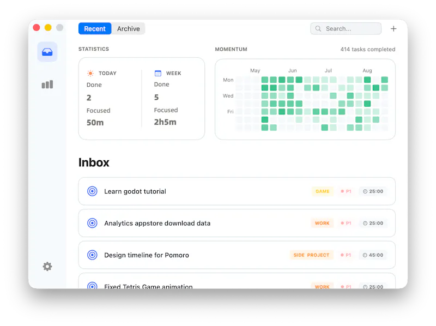Click timer 25:00 on Learn godot tutorial

[x=373, y=191]
